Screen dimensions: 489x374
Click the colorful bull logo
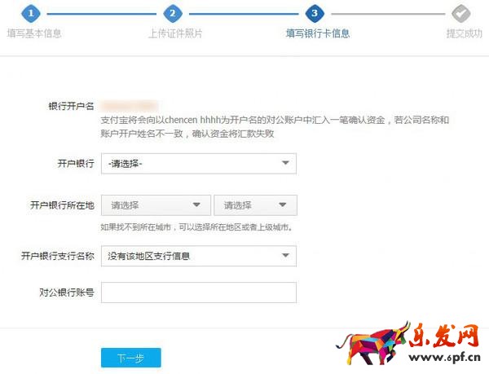372,344
